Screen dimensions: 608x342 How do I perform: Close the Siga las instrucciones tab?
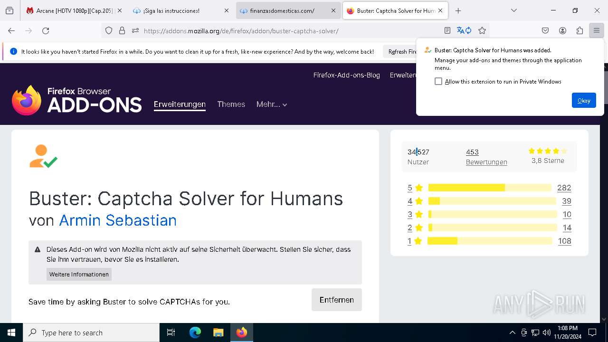[227, 10]
